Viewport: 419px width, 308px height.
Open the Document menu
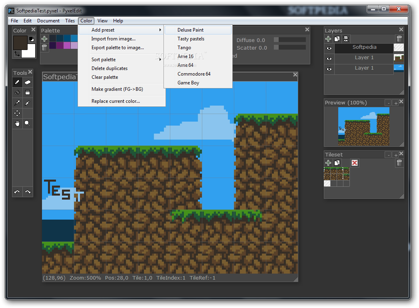point(48,20)
